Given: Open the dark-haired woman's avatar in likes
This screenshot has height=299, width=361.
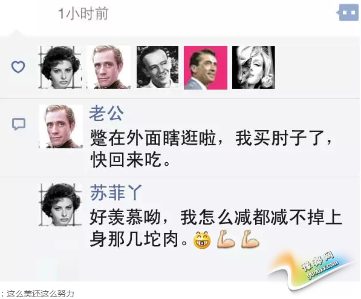Looking at the screenshot, I should (60, 67).
